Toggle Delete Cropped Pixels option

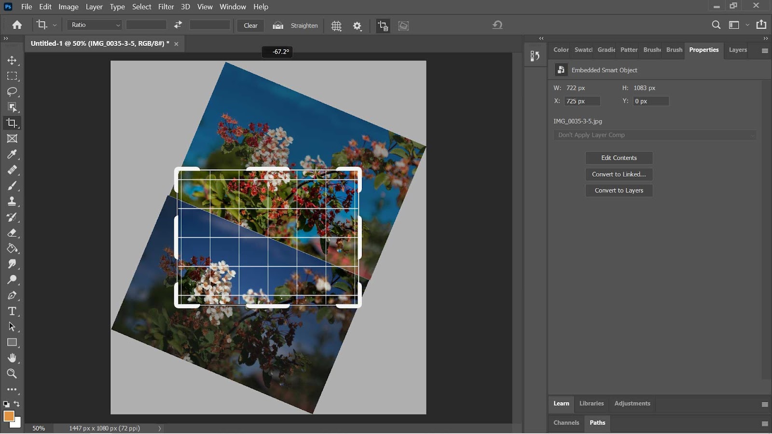pyautogui.click(x=383, y=26)
